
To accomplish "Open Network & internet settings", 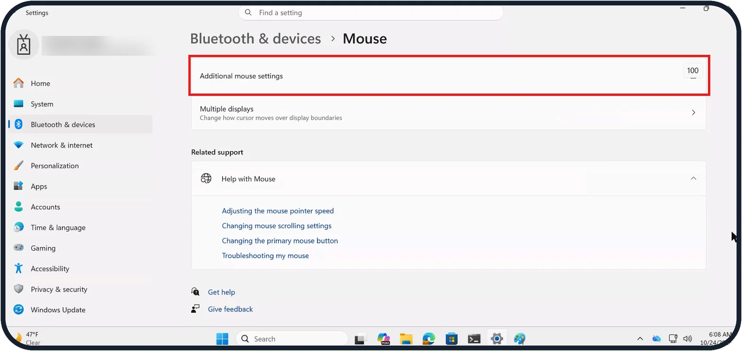I will 79,145.
